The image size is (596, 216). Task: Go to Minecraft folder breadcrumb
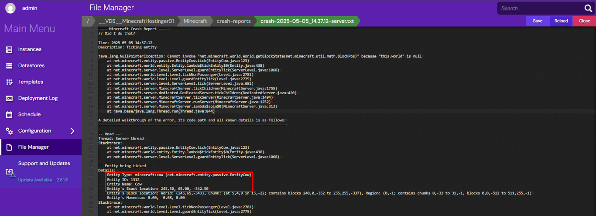(x=195, y=21)
